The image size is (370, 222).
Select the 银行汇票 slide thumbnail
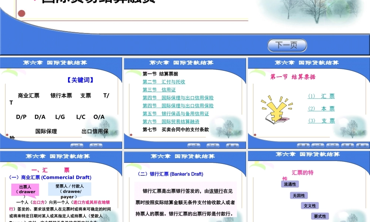(x=185, y=185)
